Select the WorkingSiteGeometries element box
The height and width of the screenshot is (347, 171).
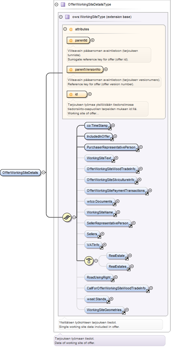click(104, 310)
